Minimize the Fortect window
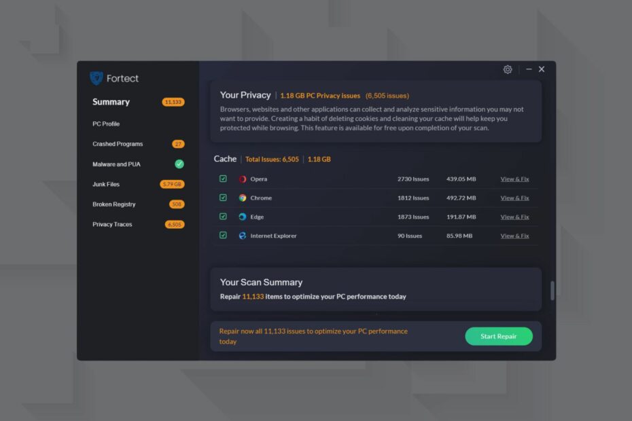 529,69
